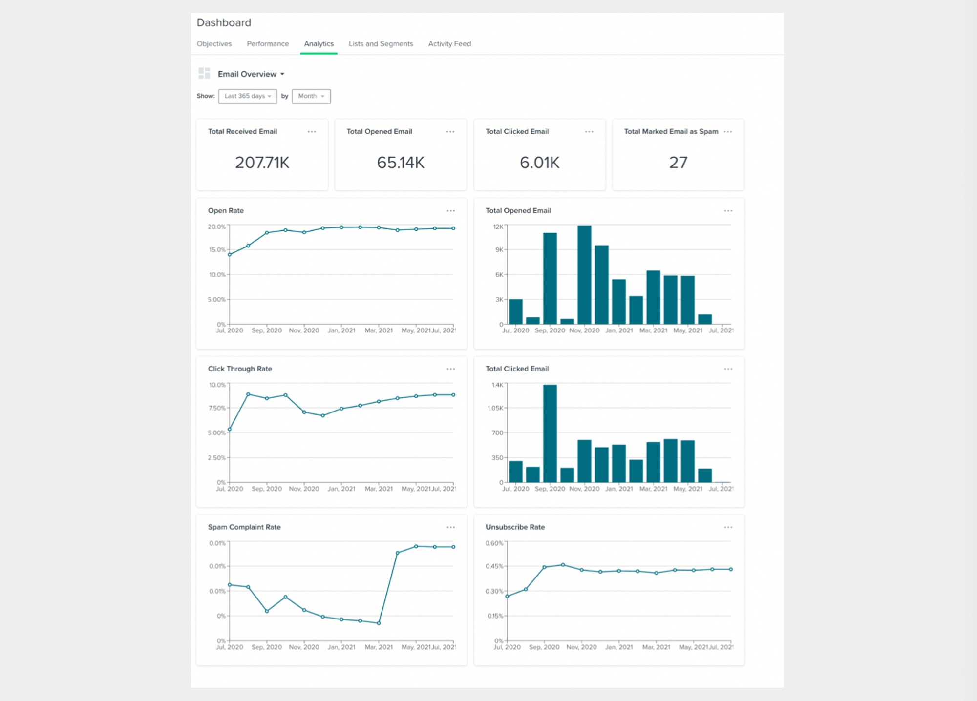Open the Open Rate chart options menu

450,211
